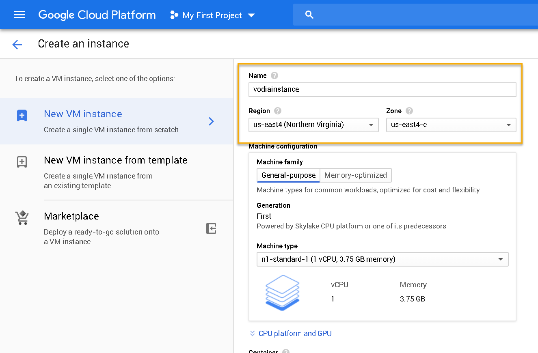Click the 3.75 GB memory value

coord(413,299)
